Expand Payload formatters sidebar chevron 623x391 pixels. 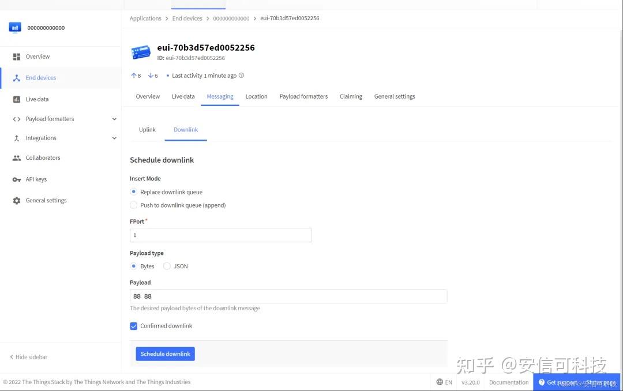(x=114, y=119)
